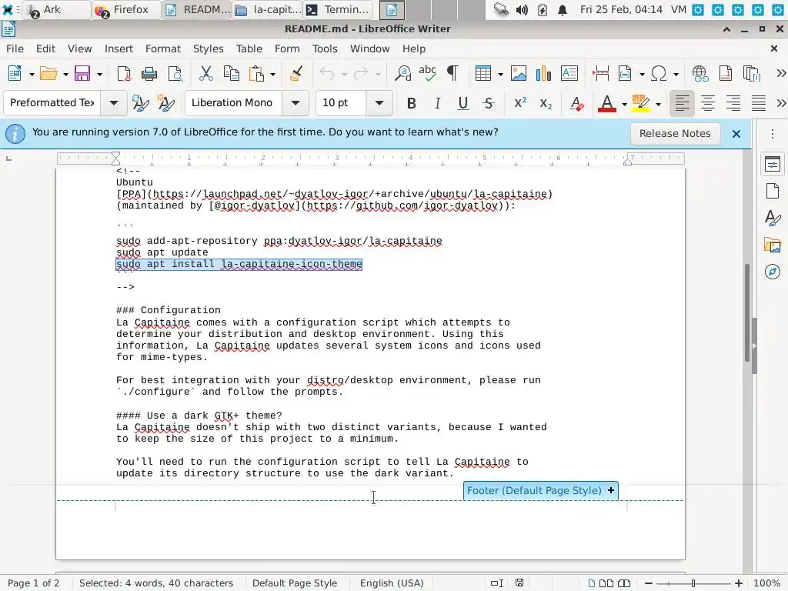Insert a table from the toolbar
This screenshot has height=591, width=788.
pyautogui.click(x=483, y=74)
